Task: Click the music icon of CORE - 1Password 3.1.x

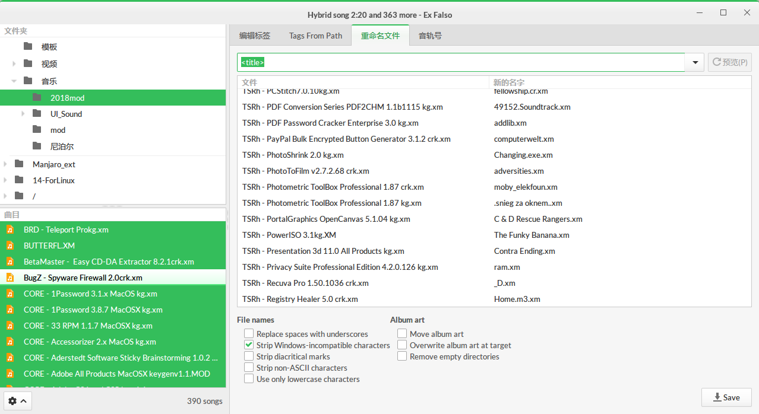Action: [x=10, y=294]
